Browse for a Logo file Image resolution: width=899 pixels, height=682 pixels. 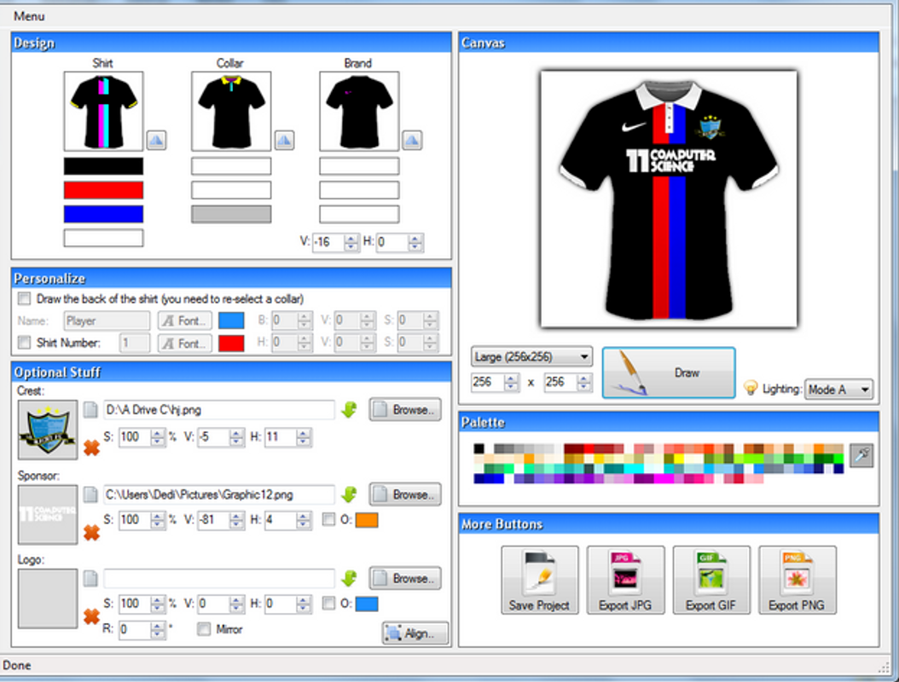coord(405,578)
